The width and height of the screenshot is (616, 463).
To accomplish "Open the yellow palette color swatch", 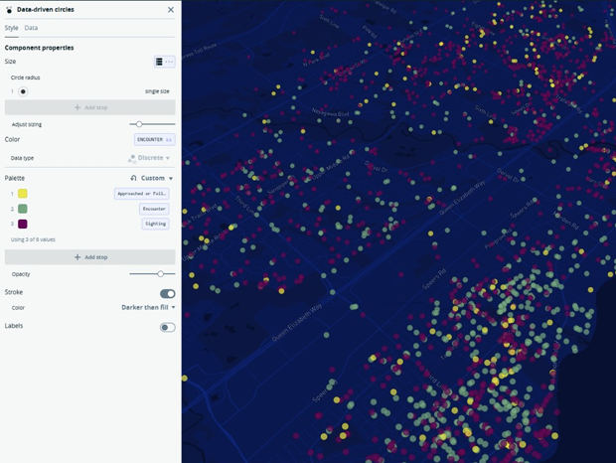I will coord(23,193).
